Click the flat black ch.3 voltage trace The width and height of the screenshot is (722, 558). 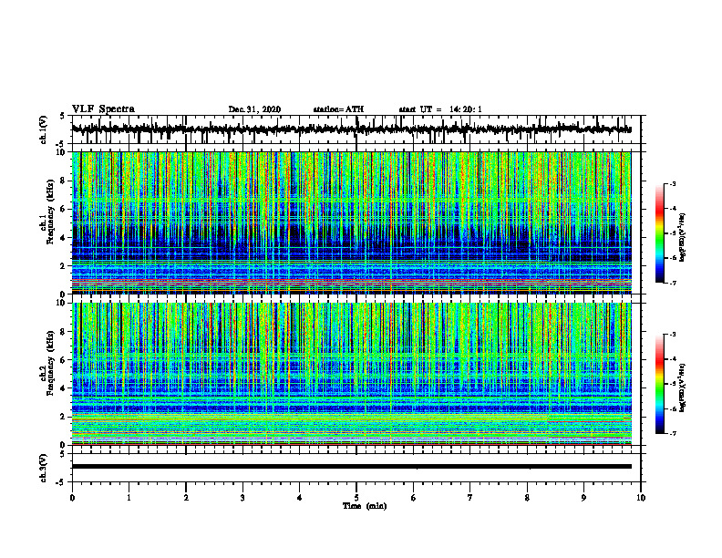point(352,467)
